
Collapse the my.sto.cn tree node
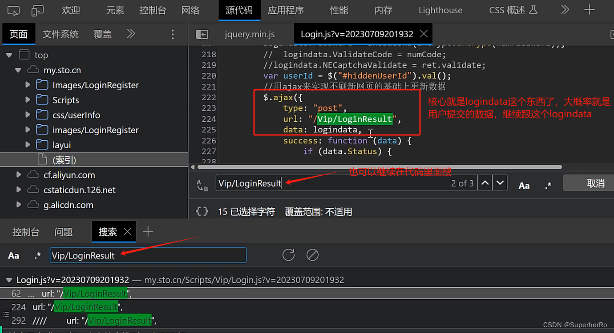point(18,70)
